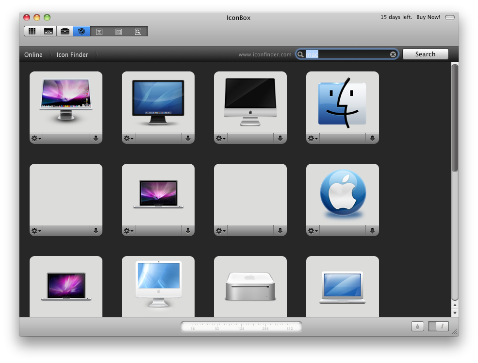The height and width of the screenshot is (363, 478).
Task: Download the black-screen iMac icon
Action: (x=280, y=138)
